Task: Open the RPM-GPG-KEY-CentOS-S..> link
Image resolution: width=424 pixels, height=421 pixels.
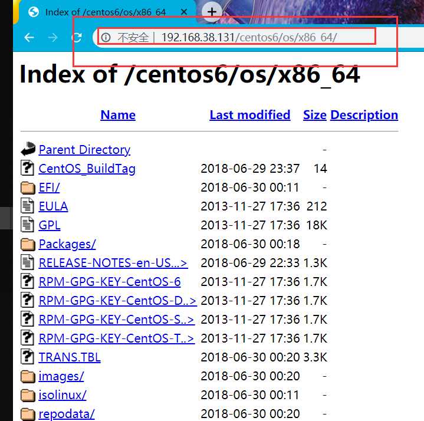Action: coord(117,320)
